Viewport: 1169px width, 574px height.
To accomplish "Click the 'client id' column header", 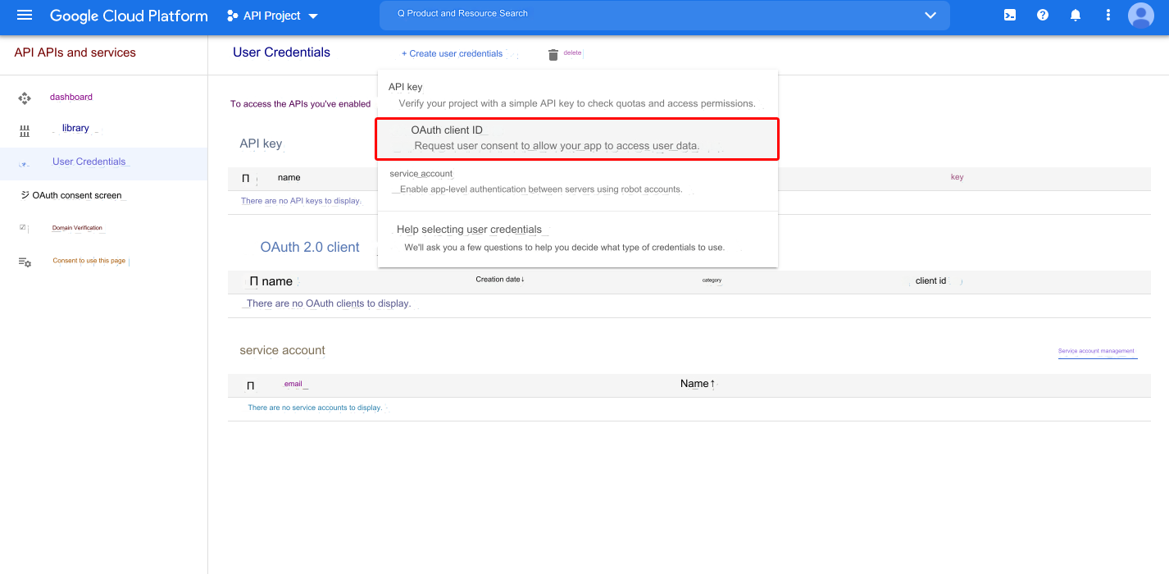I will (930, 280).
